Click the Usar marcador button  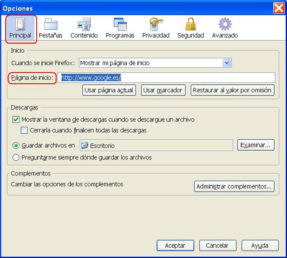click(163, 90)
